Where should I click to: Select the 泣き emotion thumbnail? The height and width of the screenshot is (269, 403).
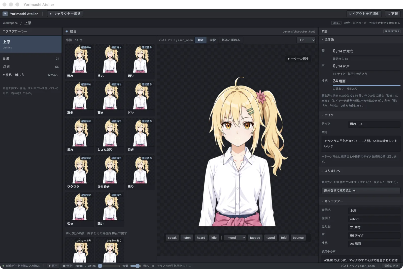click(140, 136)
